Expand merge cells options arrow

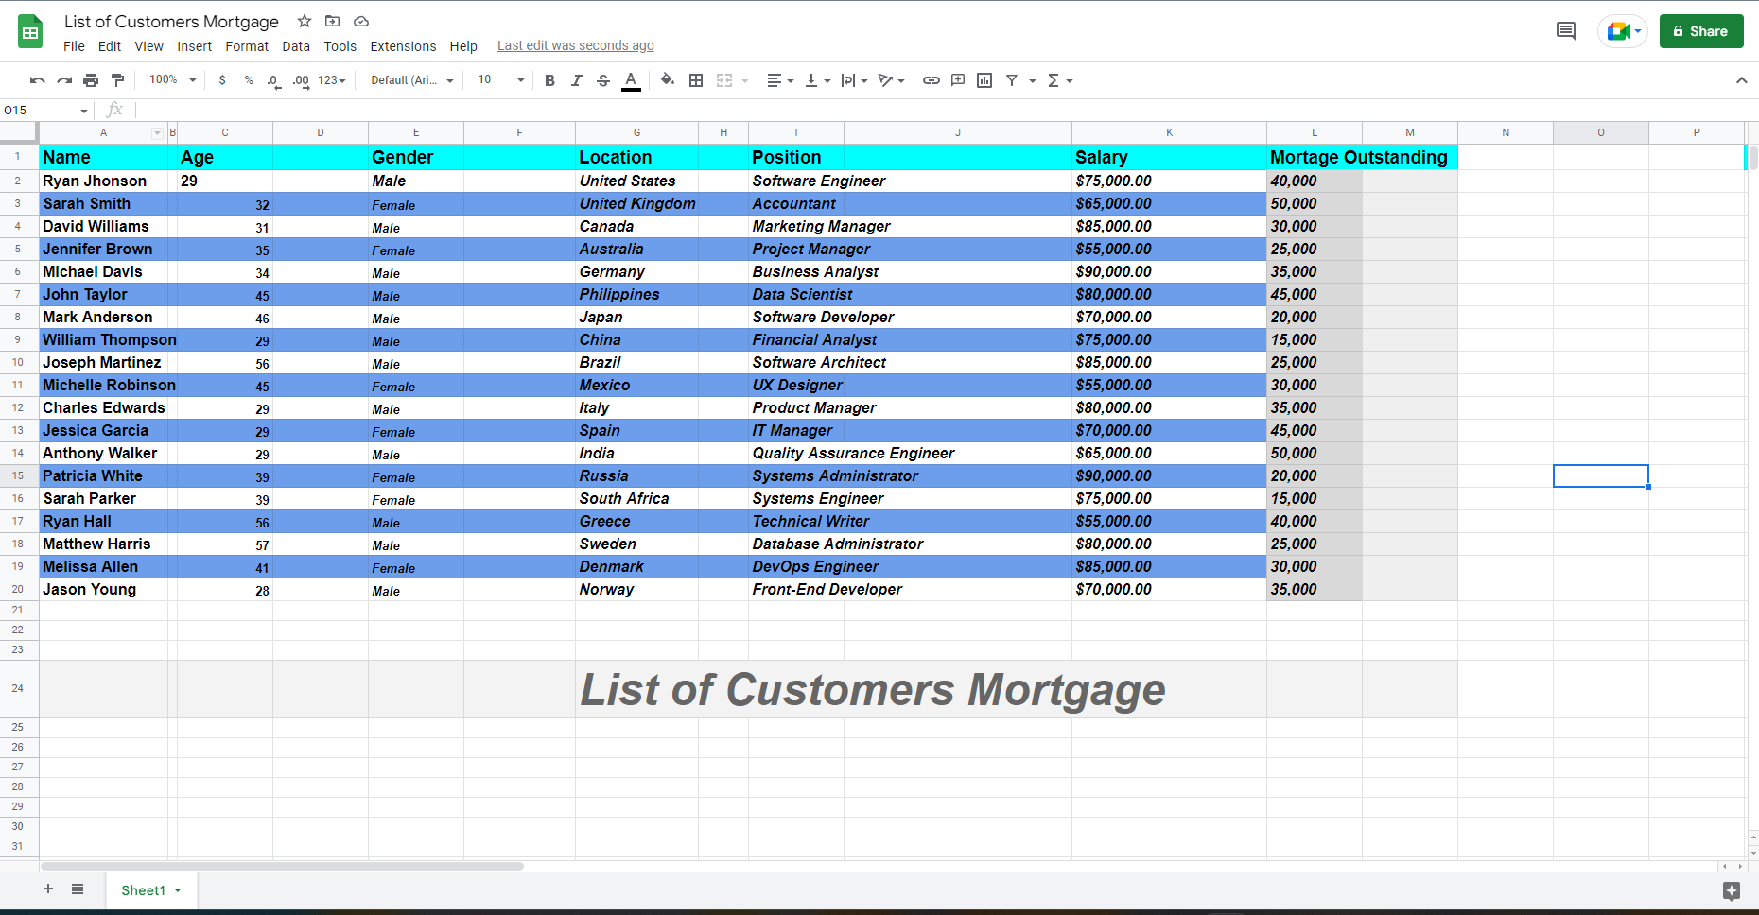745,80
